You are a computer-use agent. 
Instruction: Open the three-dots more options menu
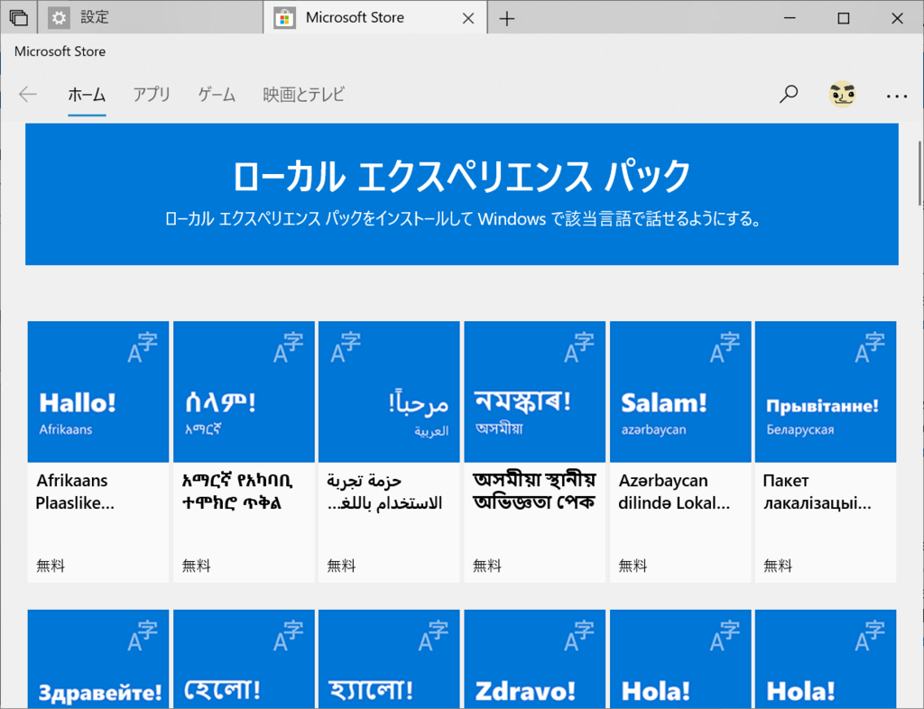click(896, 96)
